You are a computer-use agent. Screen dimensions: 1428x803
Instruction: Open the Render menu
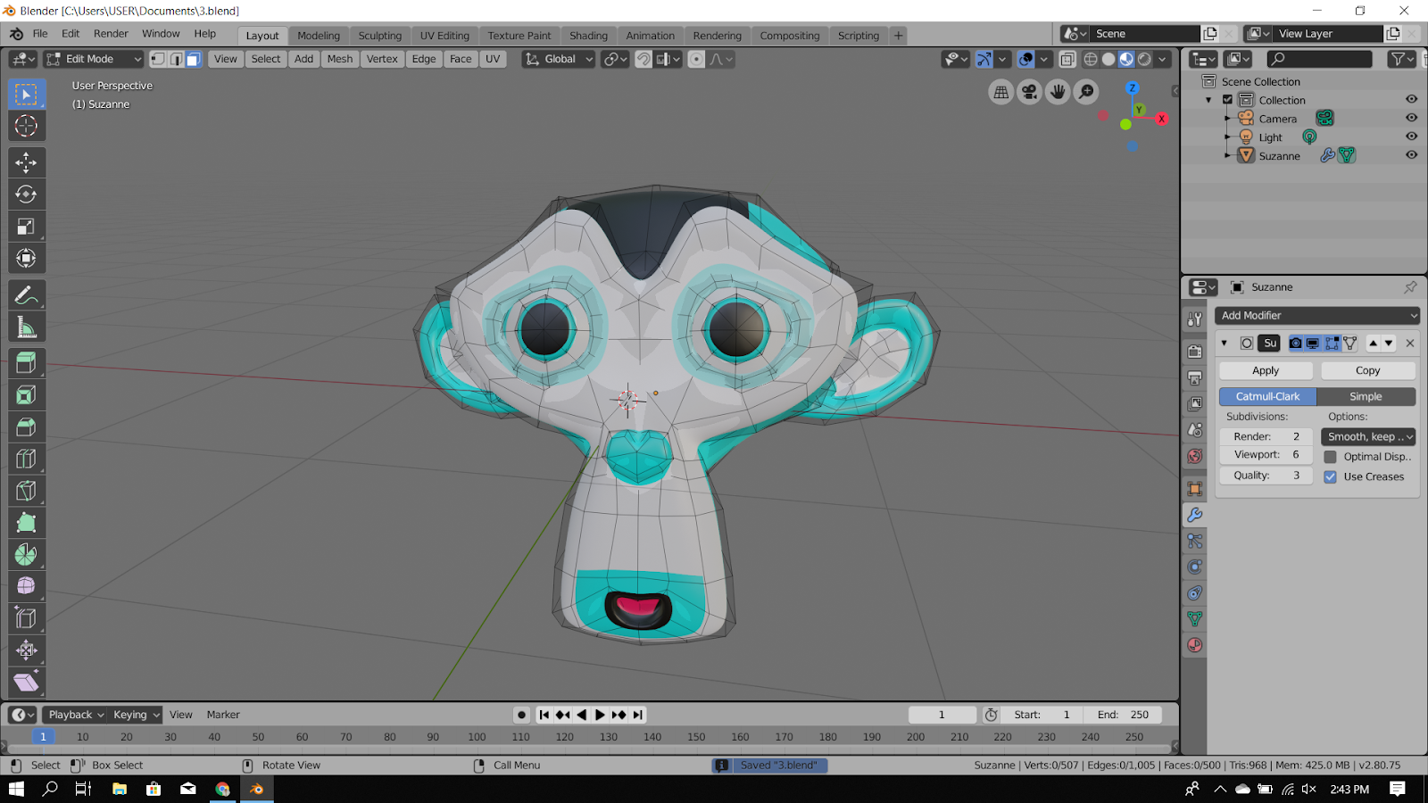click(111, 33)
